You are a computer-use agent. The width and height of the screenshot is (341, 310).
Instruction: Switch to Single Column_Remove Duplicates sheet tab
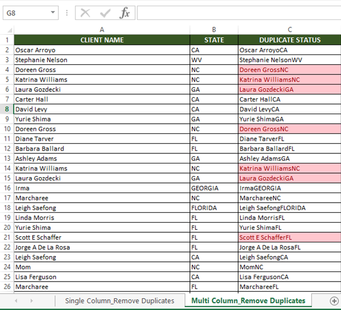[x=120, y=301]
